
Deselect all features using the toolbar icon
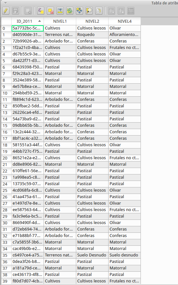click(50, 11)
